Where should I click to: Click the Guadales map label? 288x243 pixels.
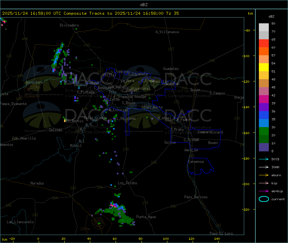[x=171, y=69]
